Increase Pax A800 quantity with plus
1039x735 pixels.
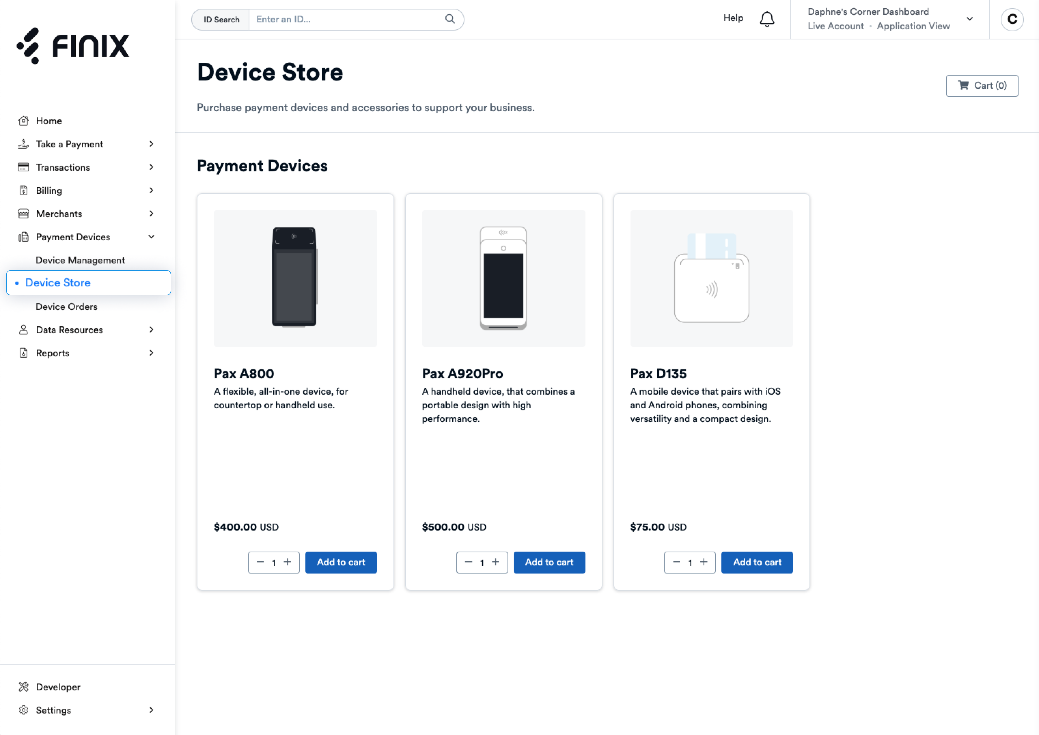(x=288, y=562)
